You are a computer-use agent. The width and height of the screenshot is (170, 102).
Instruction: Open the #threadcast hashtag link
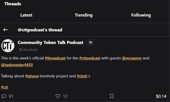[55, 58]
